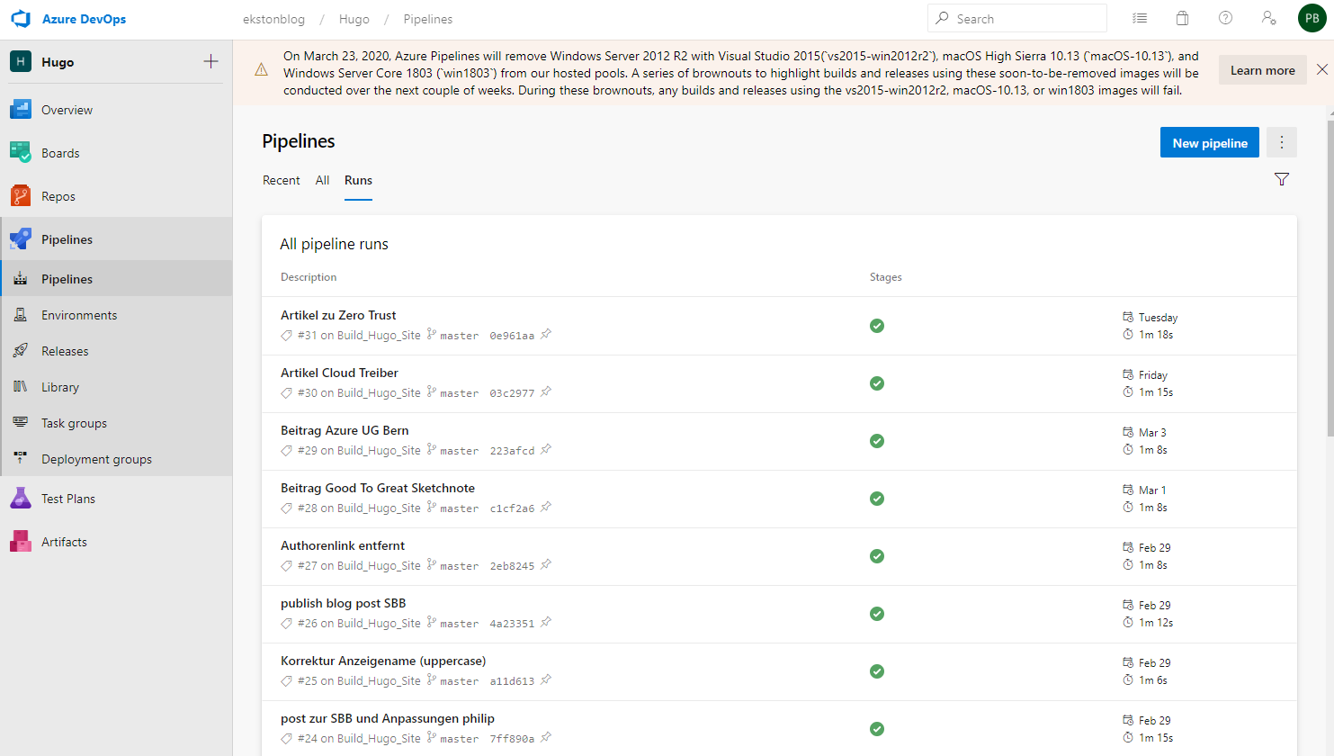Open the Pipelines sub-item in the sidebar

click(116, 279)
